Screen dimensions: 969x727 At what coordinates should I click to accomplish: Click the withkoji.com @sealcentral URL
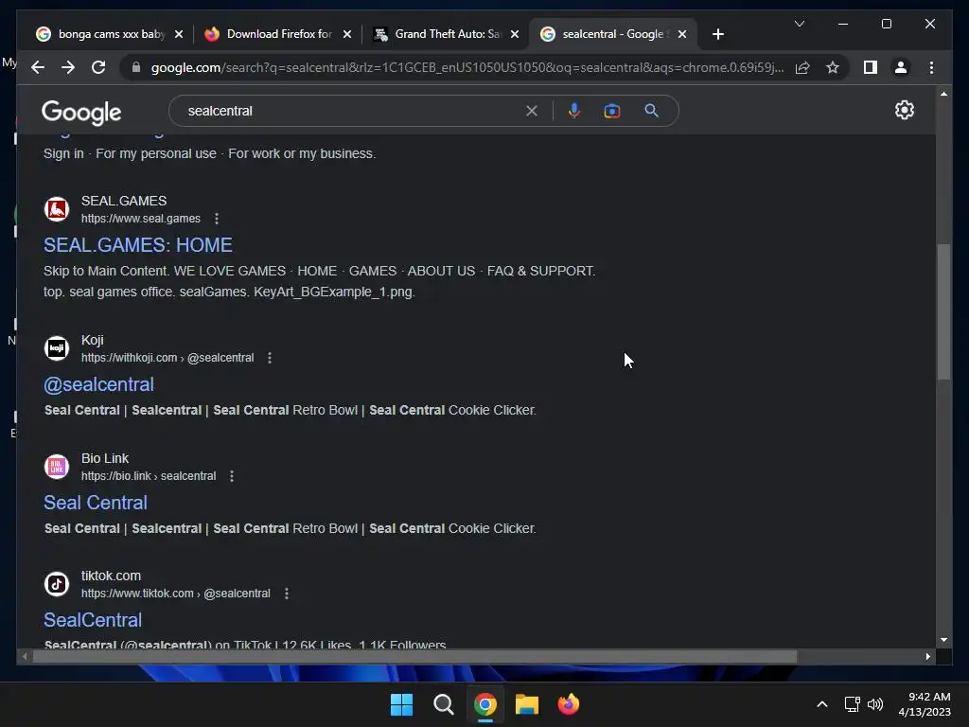click(x=167, y=357)
